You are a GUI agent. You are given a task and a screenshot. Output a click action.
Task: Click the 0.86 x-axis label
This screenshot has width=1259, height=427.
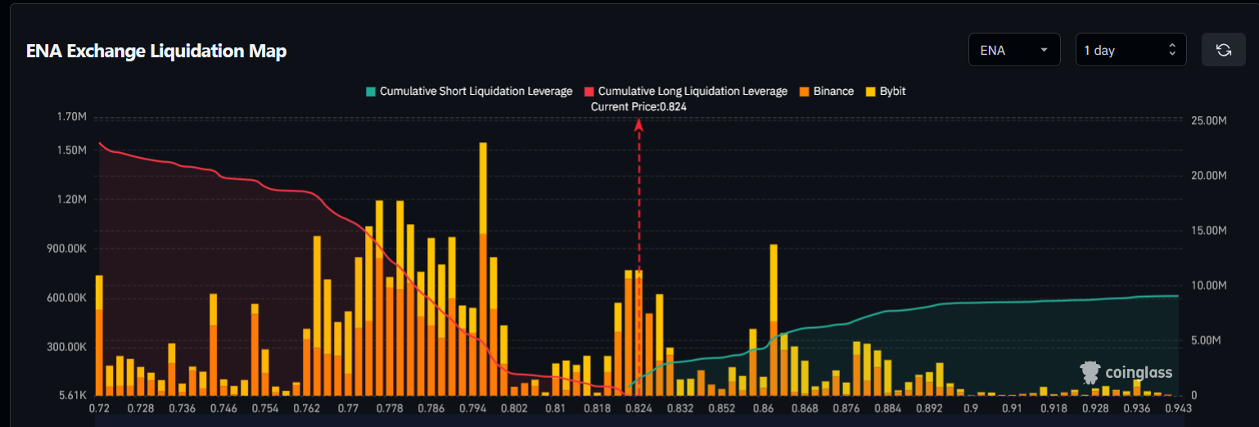click(x=763, y=407)
